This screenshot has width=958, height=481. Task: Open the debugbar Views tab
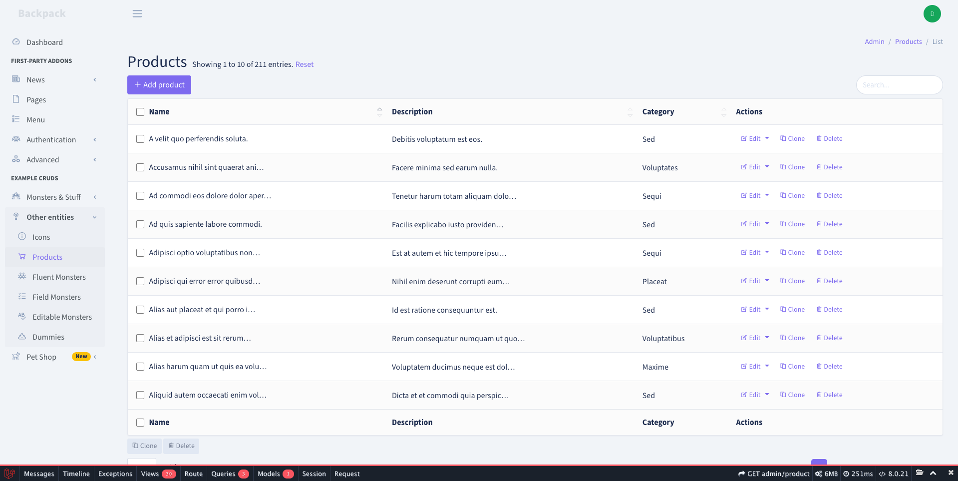(158, 474)
